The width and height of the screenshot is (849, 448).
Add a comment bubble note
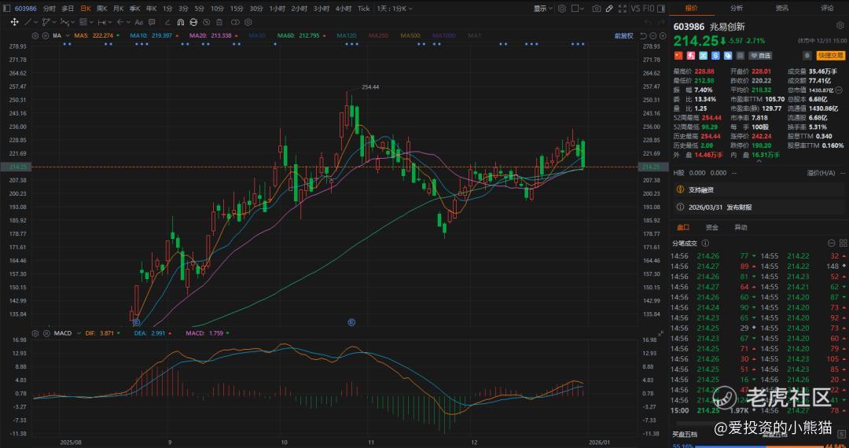tap(152, 22)
